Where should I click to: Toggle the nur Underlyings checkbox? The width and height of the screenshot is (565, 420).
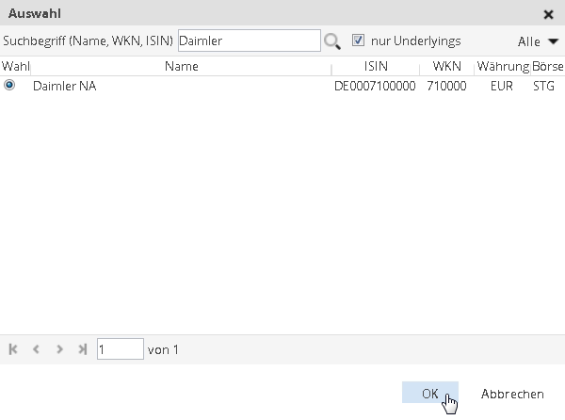pyautogui.click(x=358, y=40)
